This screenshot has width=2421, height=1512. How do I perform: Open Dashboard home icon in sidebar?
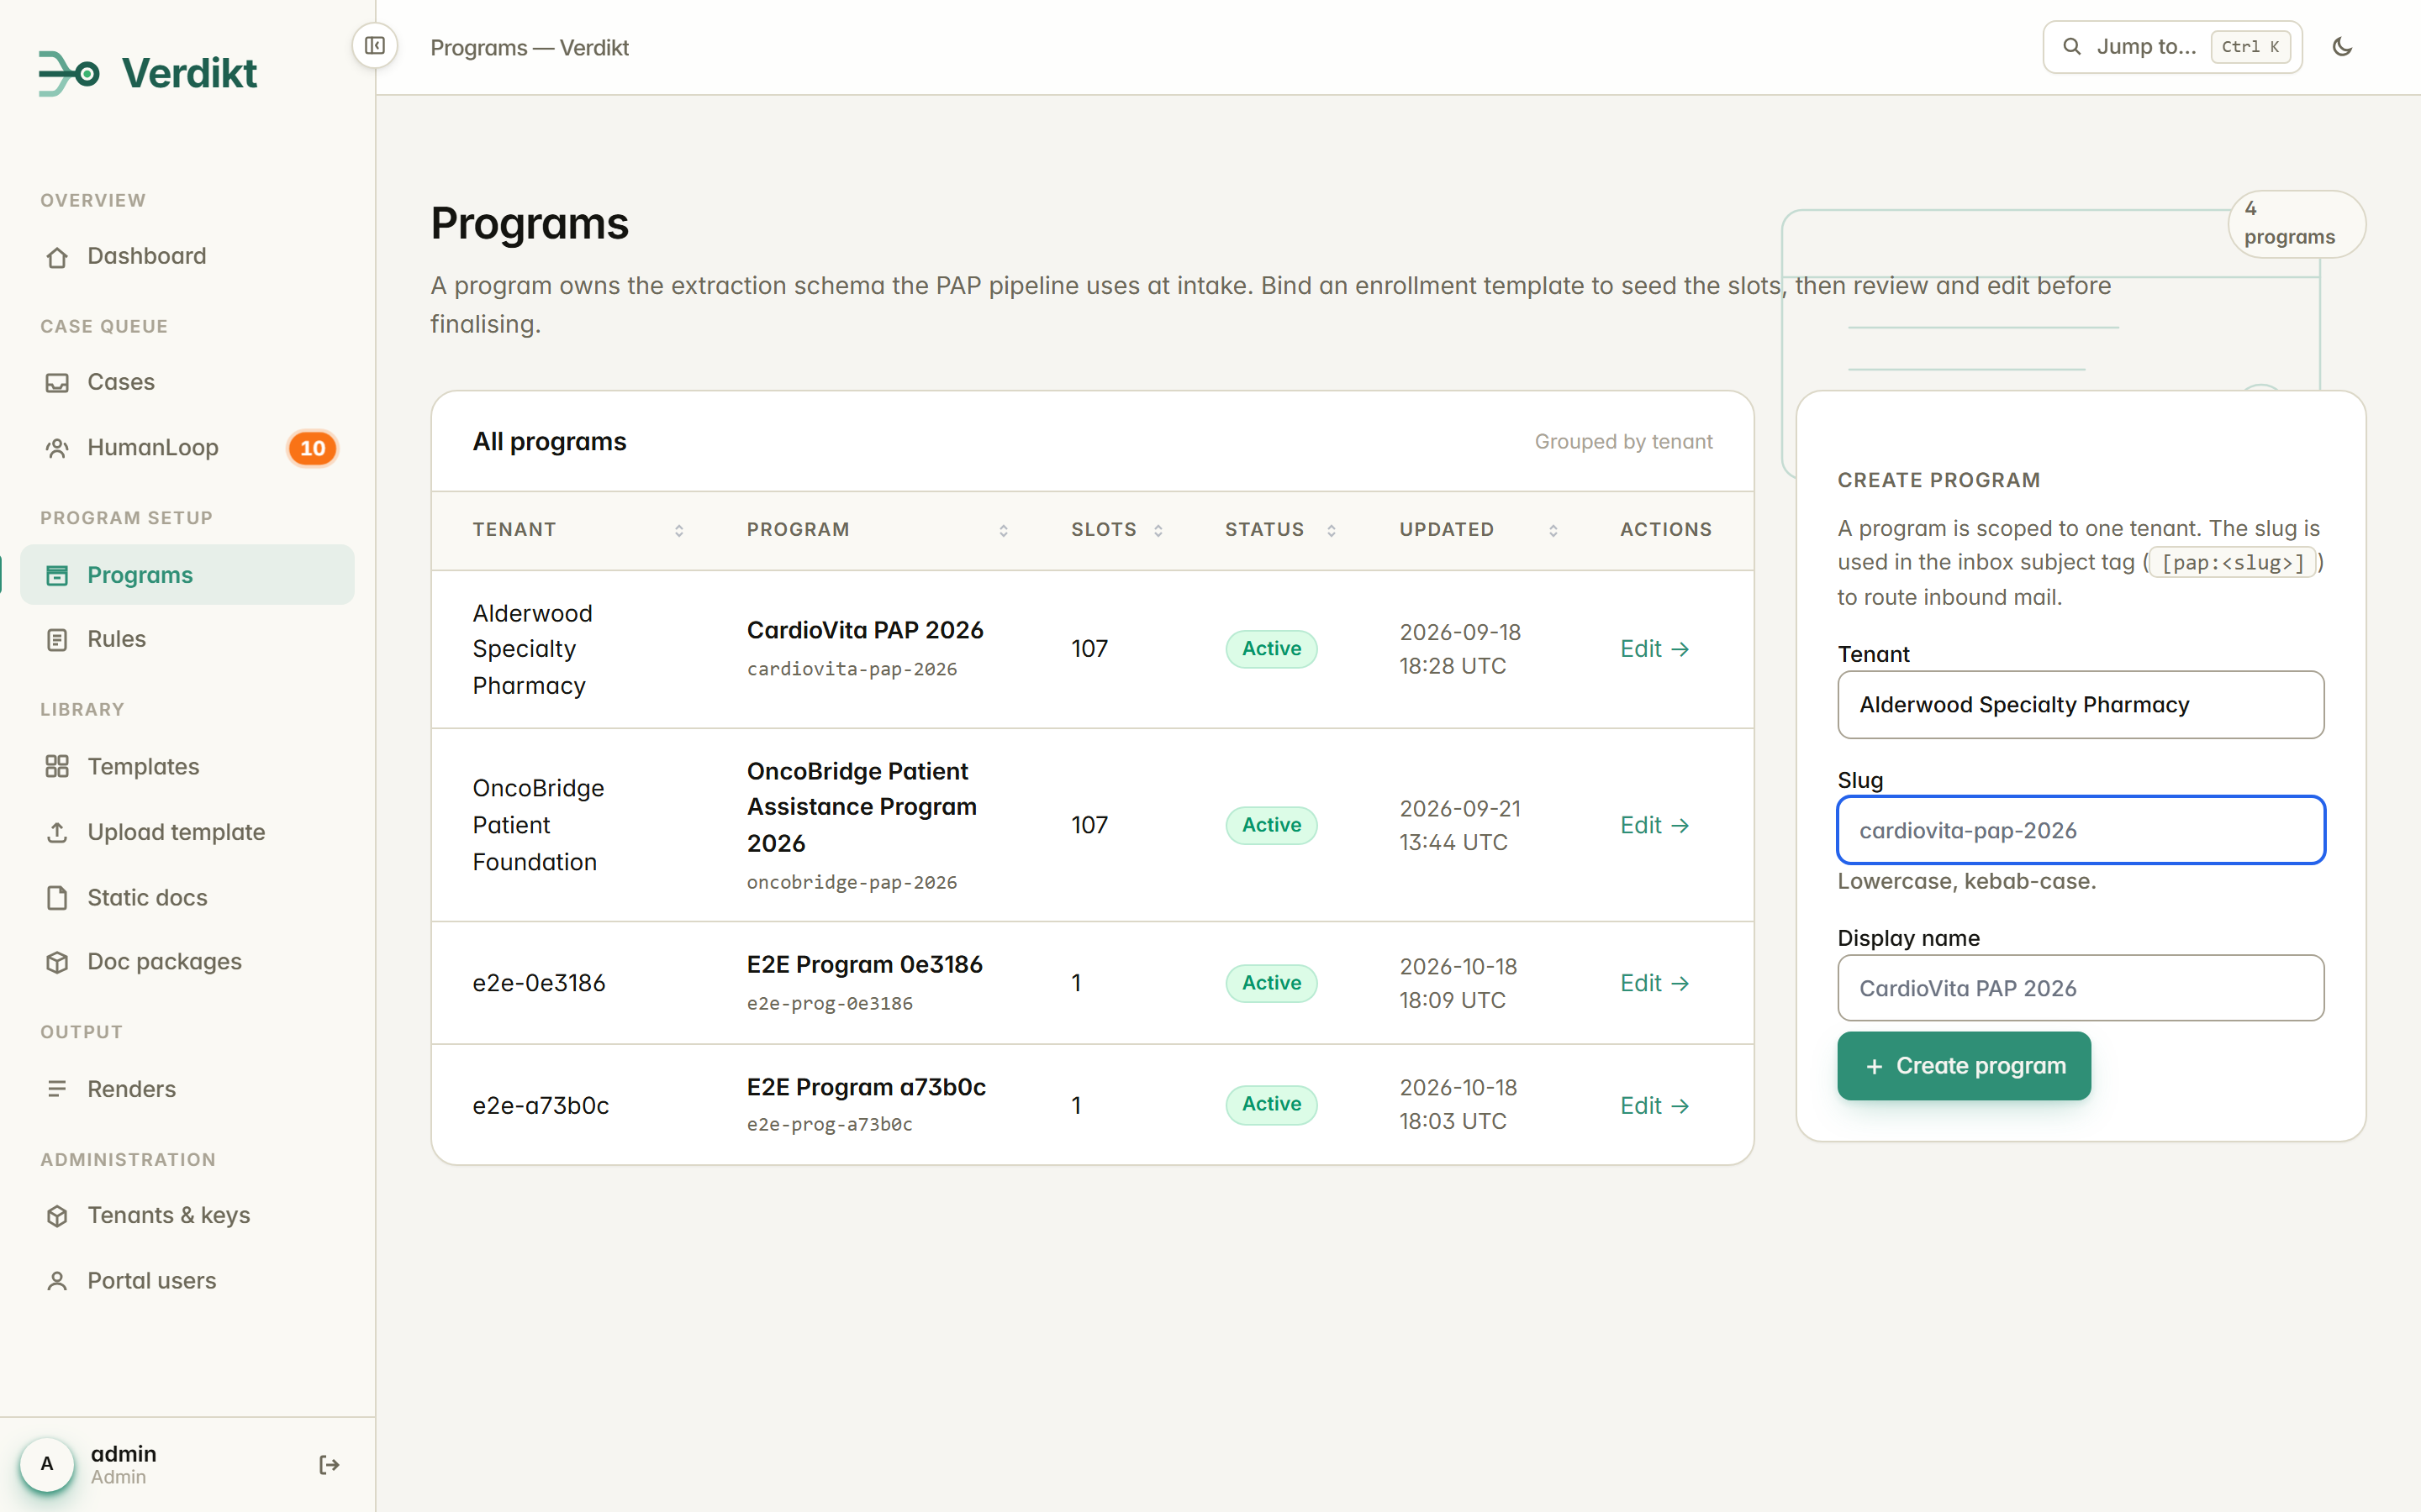57,257
